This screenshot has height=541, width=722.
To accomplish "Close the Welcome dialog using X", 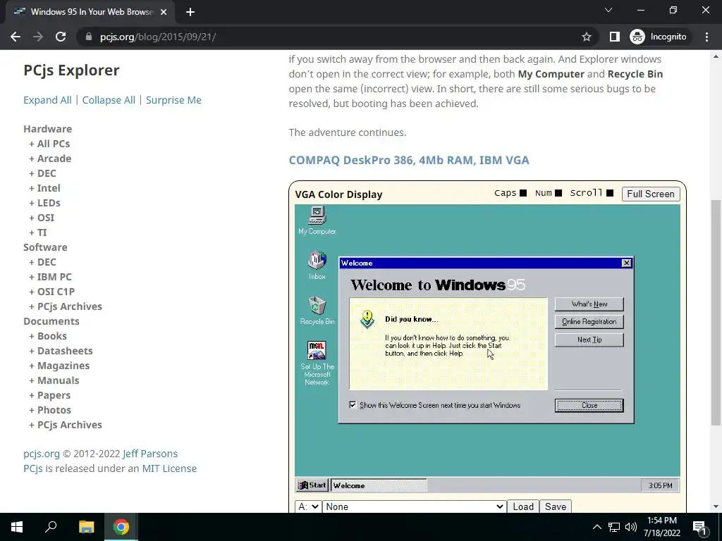I will (626, 263).
